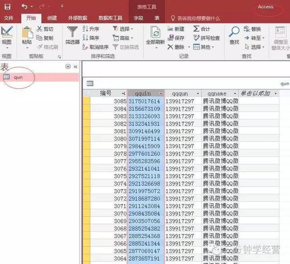Click the 复制 copy icon
290x264 pixels.
click(39, 38)
